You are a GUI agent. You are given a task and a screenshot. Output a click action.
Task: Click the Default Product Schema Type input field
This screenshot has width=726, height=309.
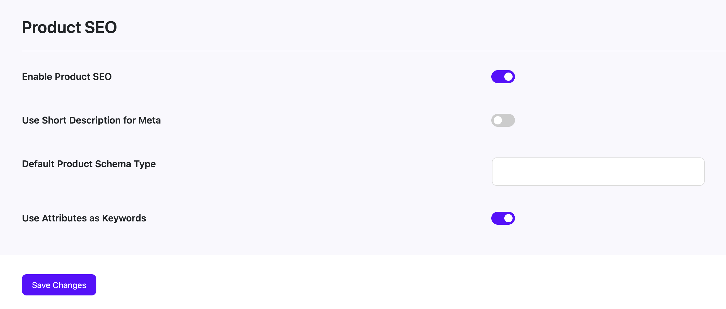598,171
